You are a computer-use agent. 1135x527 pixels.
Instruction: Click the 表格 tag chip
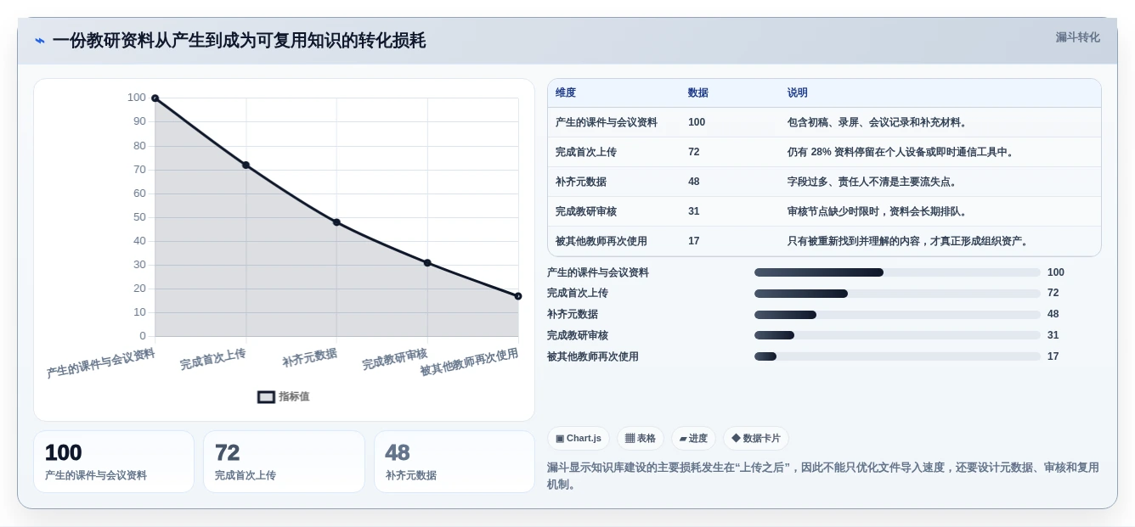pyautogui.click(x=640, y=438)
